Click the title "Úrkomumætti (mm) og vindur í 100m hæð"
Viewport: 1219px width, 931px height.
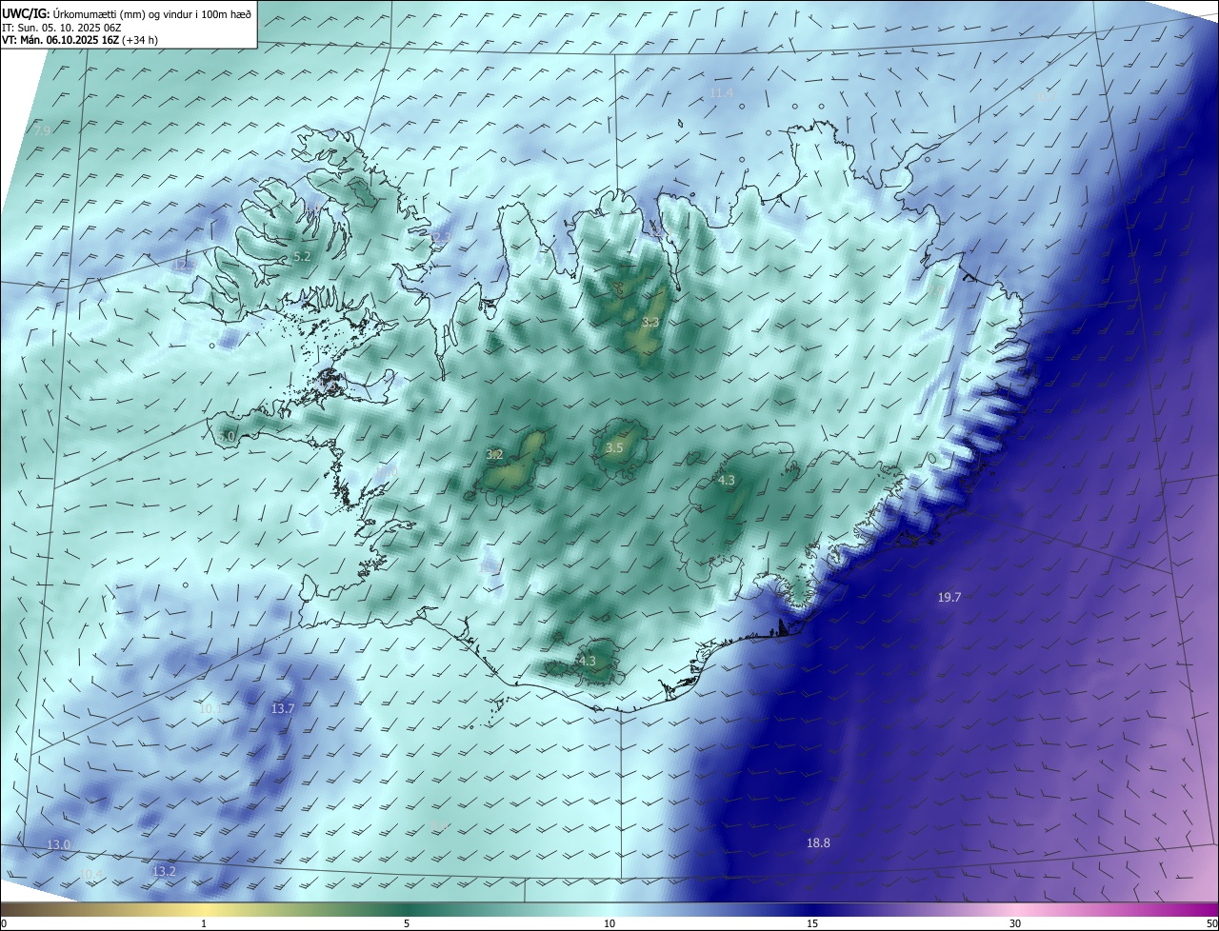[x=151, y=12]
